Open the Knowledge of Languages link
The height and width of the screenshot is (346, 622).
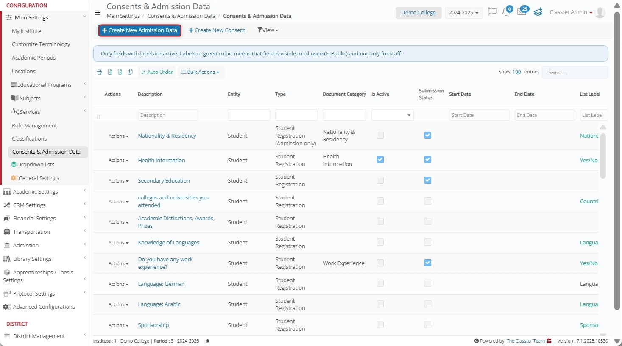click(x=168, y=243)
